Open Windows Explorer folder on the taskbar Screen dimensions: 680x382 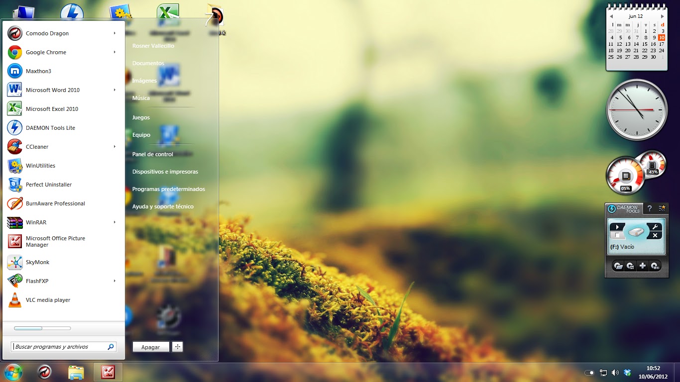[x=76, y=372]
